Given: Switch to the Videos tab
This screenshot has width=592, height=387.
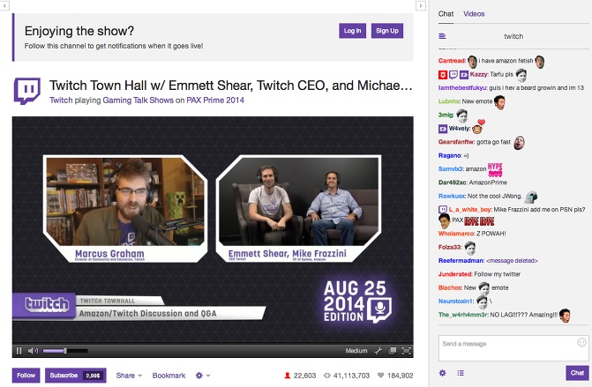Looking at the screenshot, I should point(474,14).
